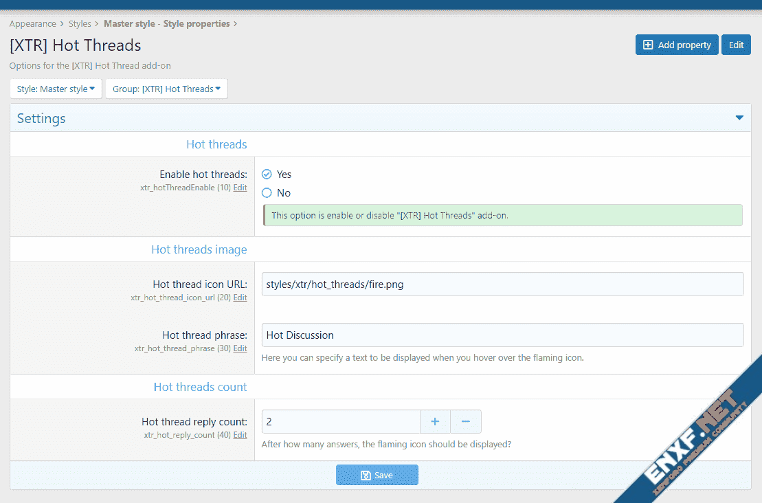Edit the xtr_hot_reply_count property
762x503 pixels.
pos(240,435)
